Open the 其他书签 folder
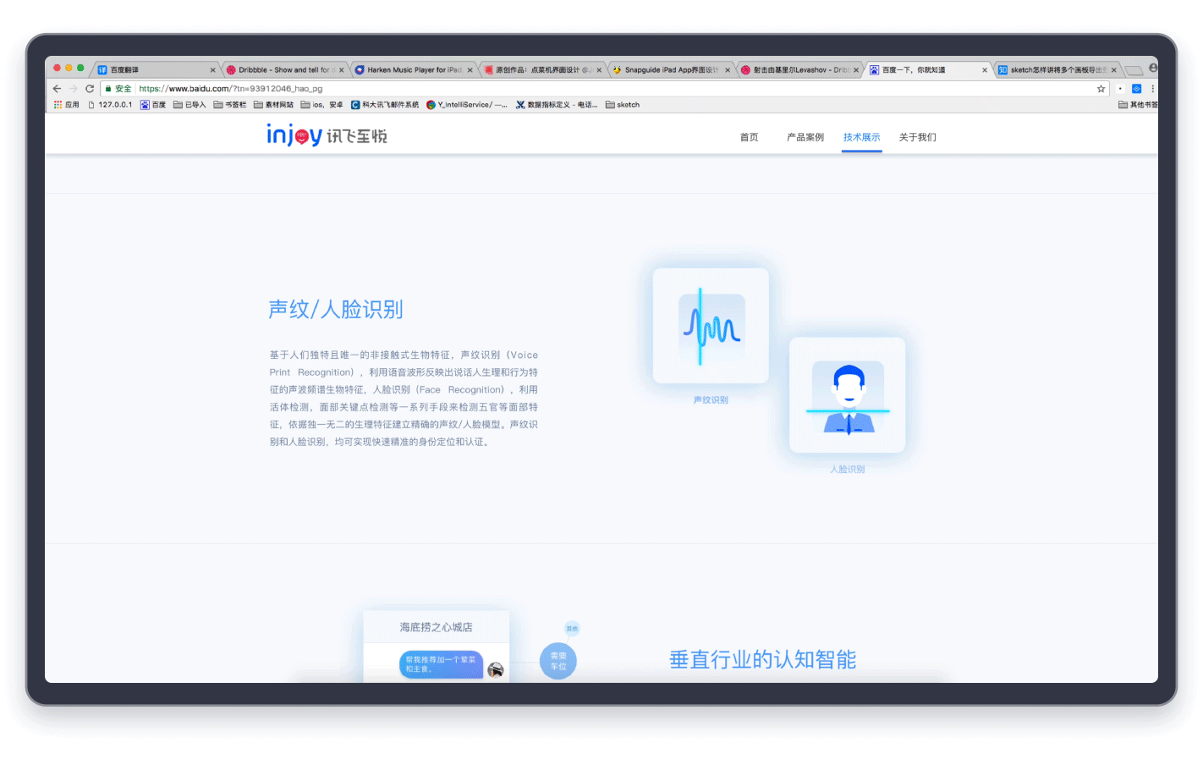Screen dimensions: 1203x765 click(x=1138, y=105)
